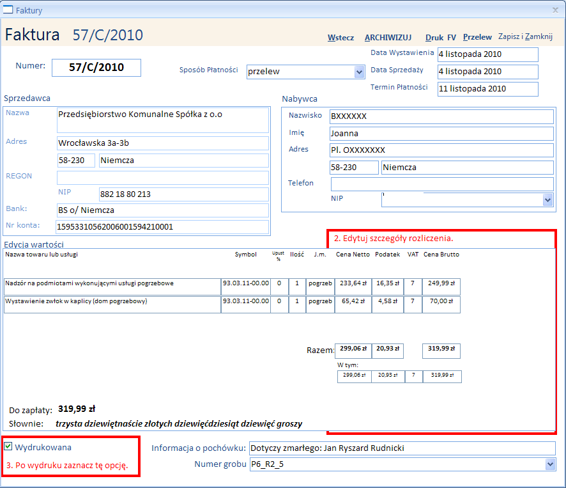The image size is (566, 488).
Task: Select the Sposób Płatności combo box field
Action: click(x=305, y=72)
